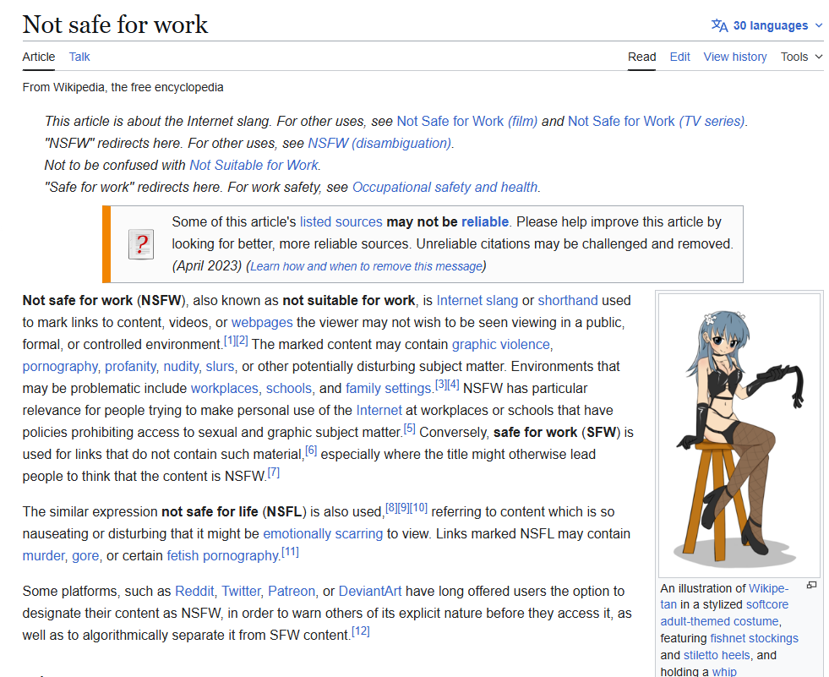The image size is (829, 677).
Task: Jump to citation [7]
Action: point(273,472)
